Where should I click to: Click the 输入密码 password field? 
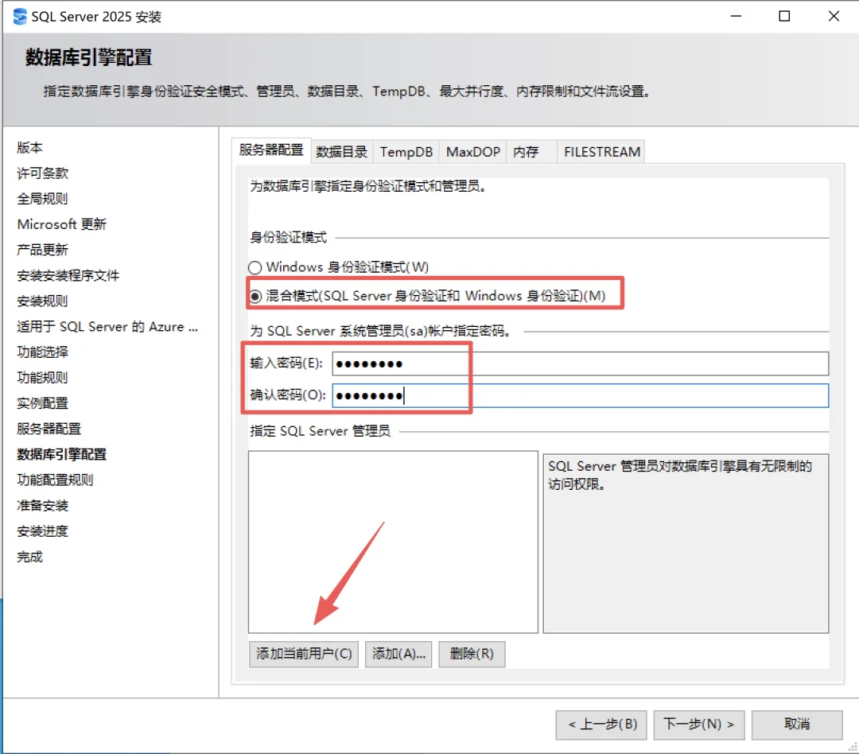[x=580, y=363]
